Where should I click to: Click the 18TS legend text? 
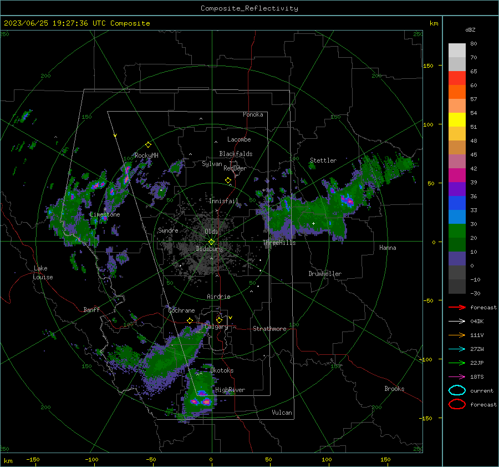[477, 377]
